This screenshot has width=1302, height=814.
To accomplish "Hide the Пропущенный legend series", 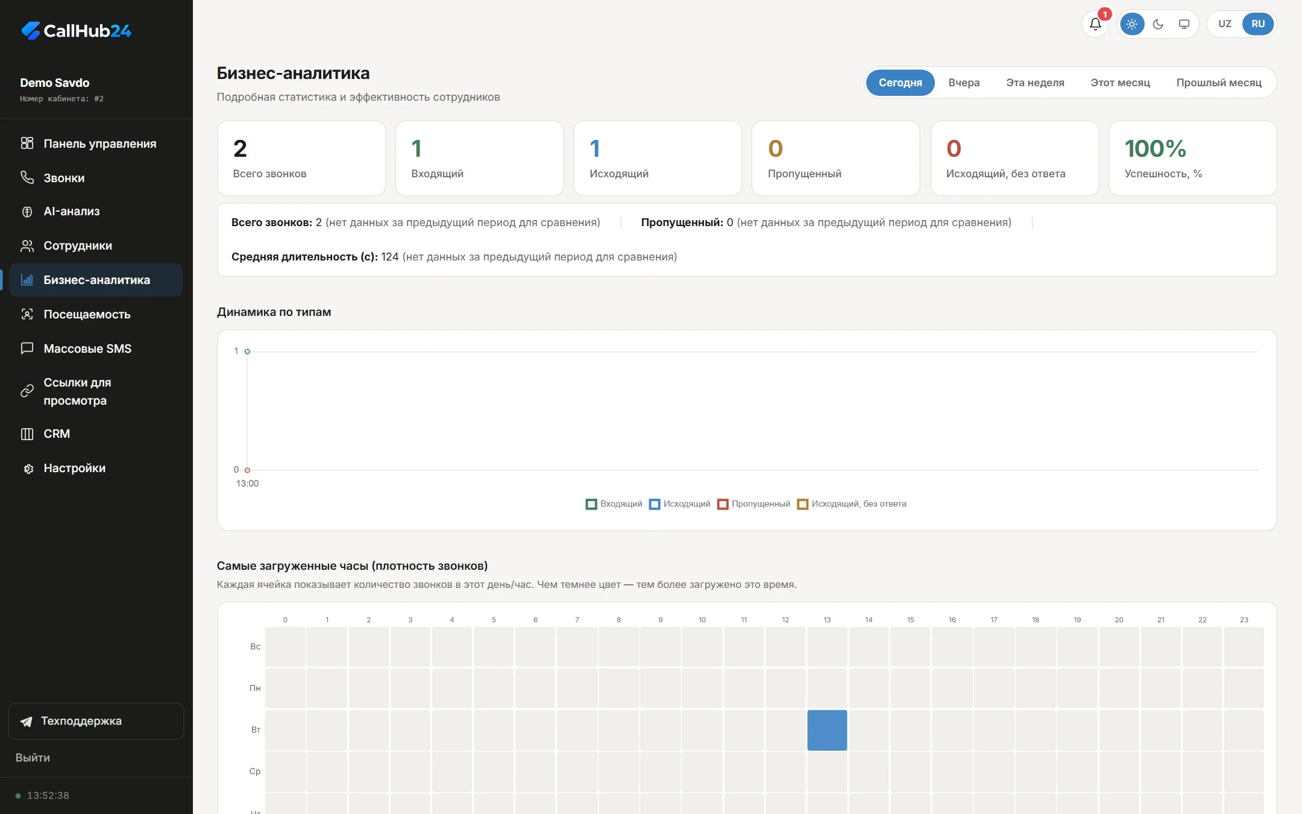I will (x=753, y=504).
